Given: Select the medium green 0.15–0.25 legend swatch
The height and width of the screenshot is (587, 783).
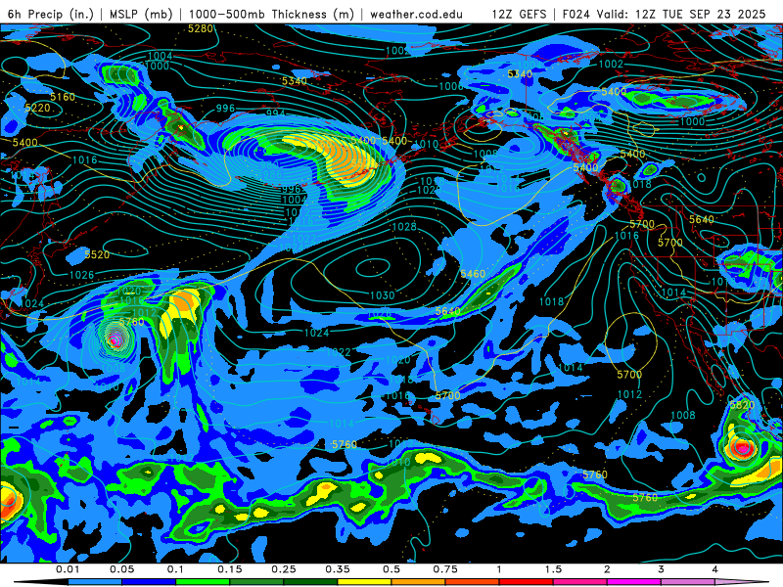Looking at the screenshot, I should [256, 582].
